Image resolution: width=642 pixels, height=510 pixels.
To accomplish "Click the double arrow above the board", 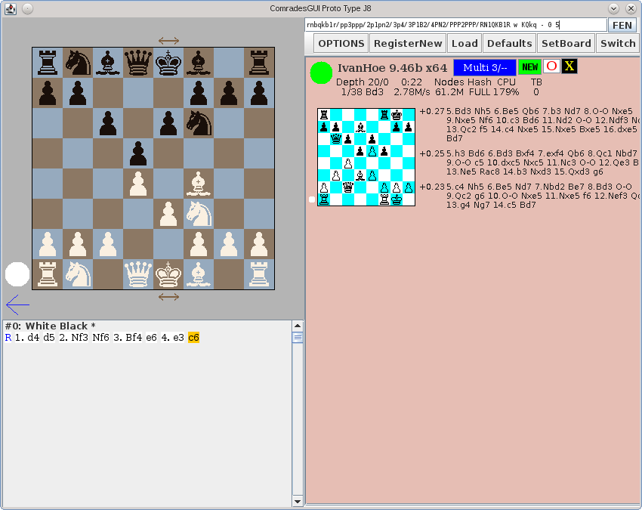I will (x=168, y=41).
